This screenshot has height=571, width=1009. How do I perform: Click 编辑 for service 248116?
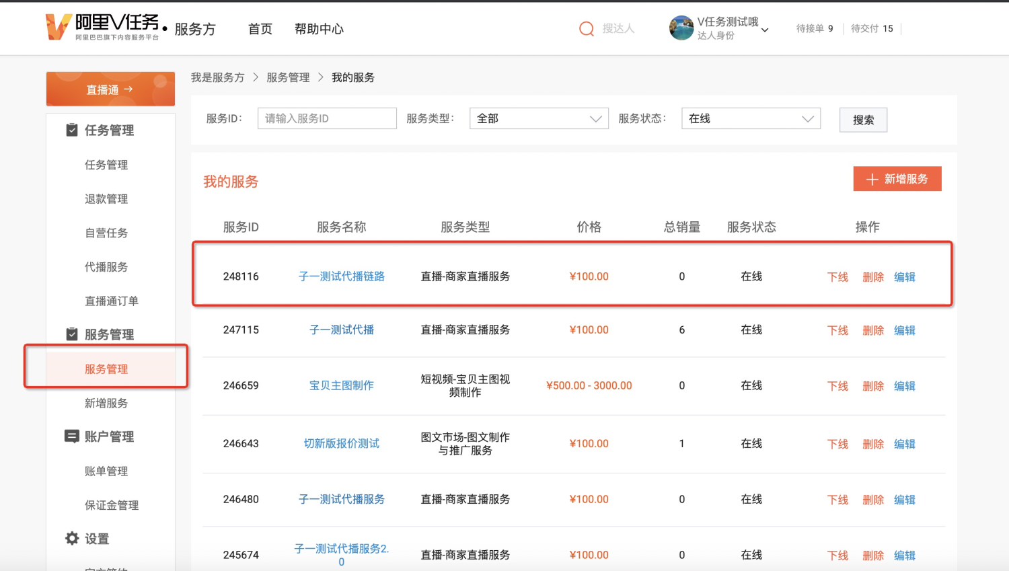905,277
